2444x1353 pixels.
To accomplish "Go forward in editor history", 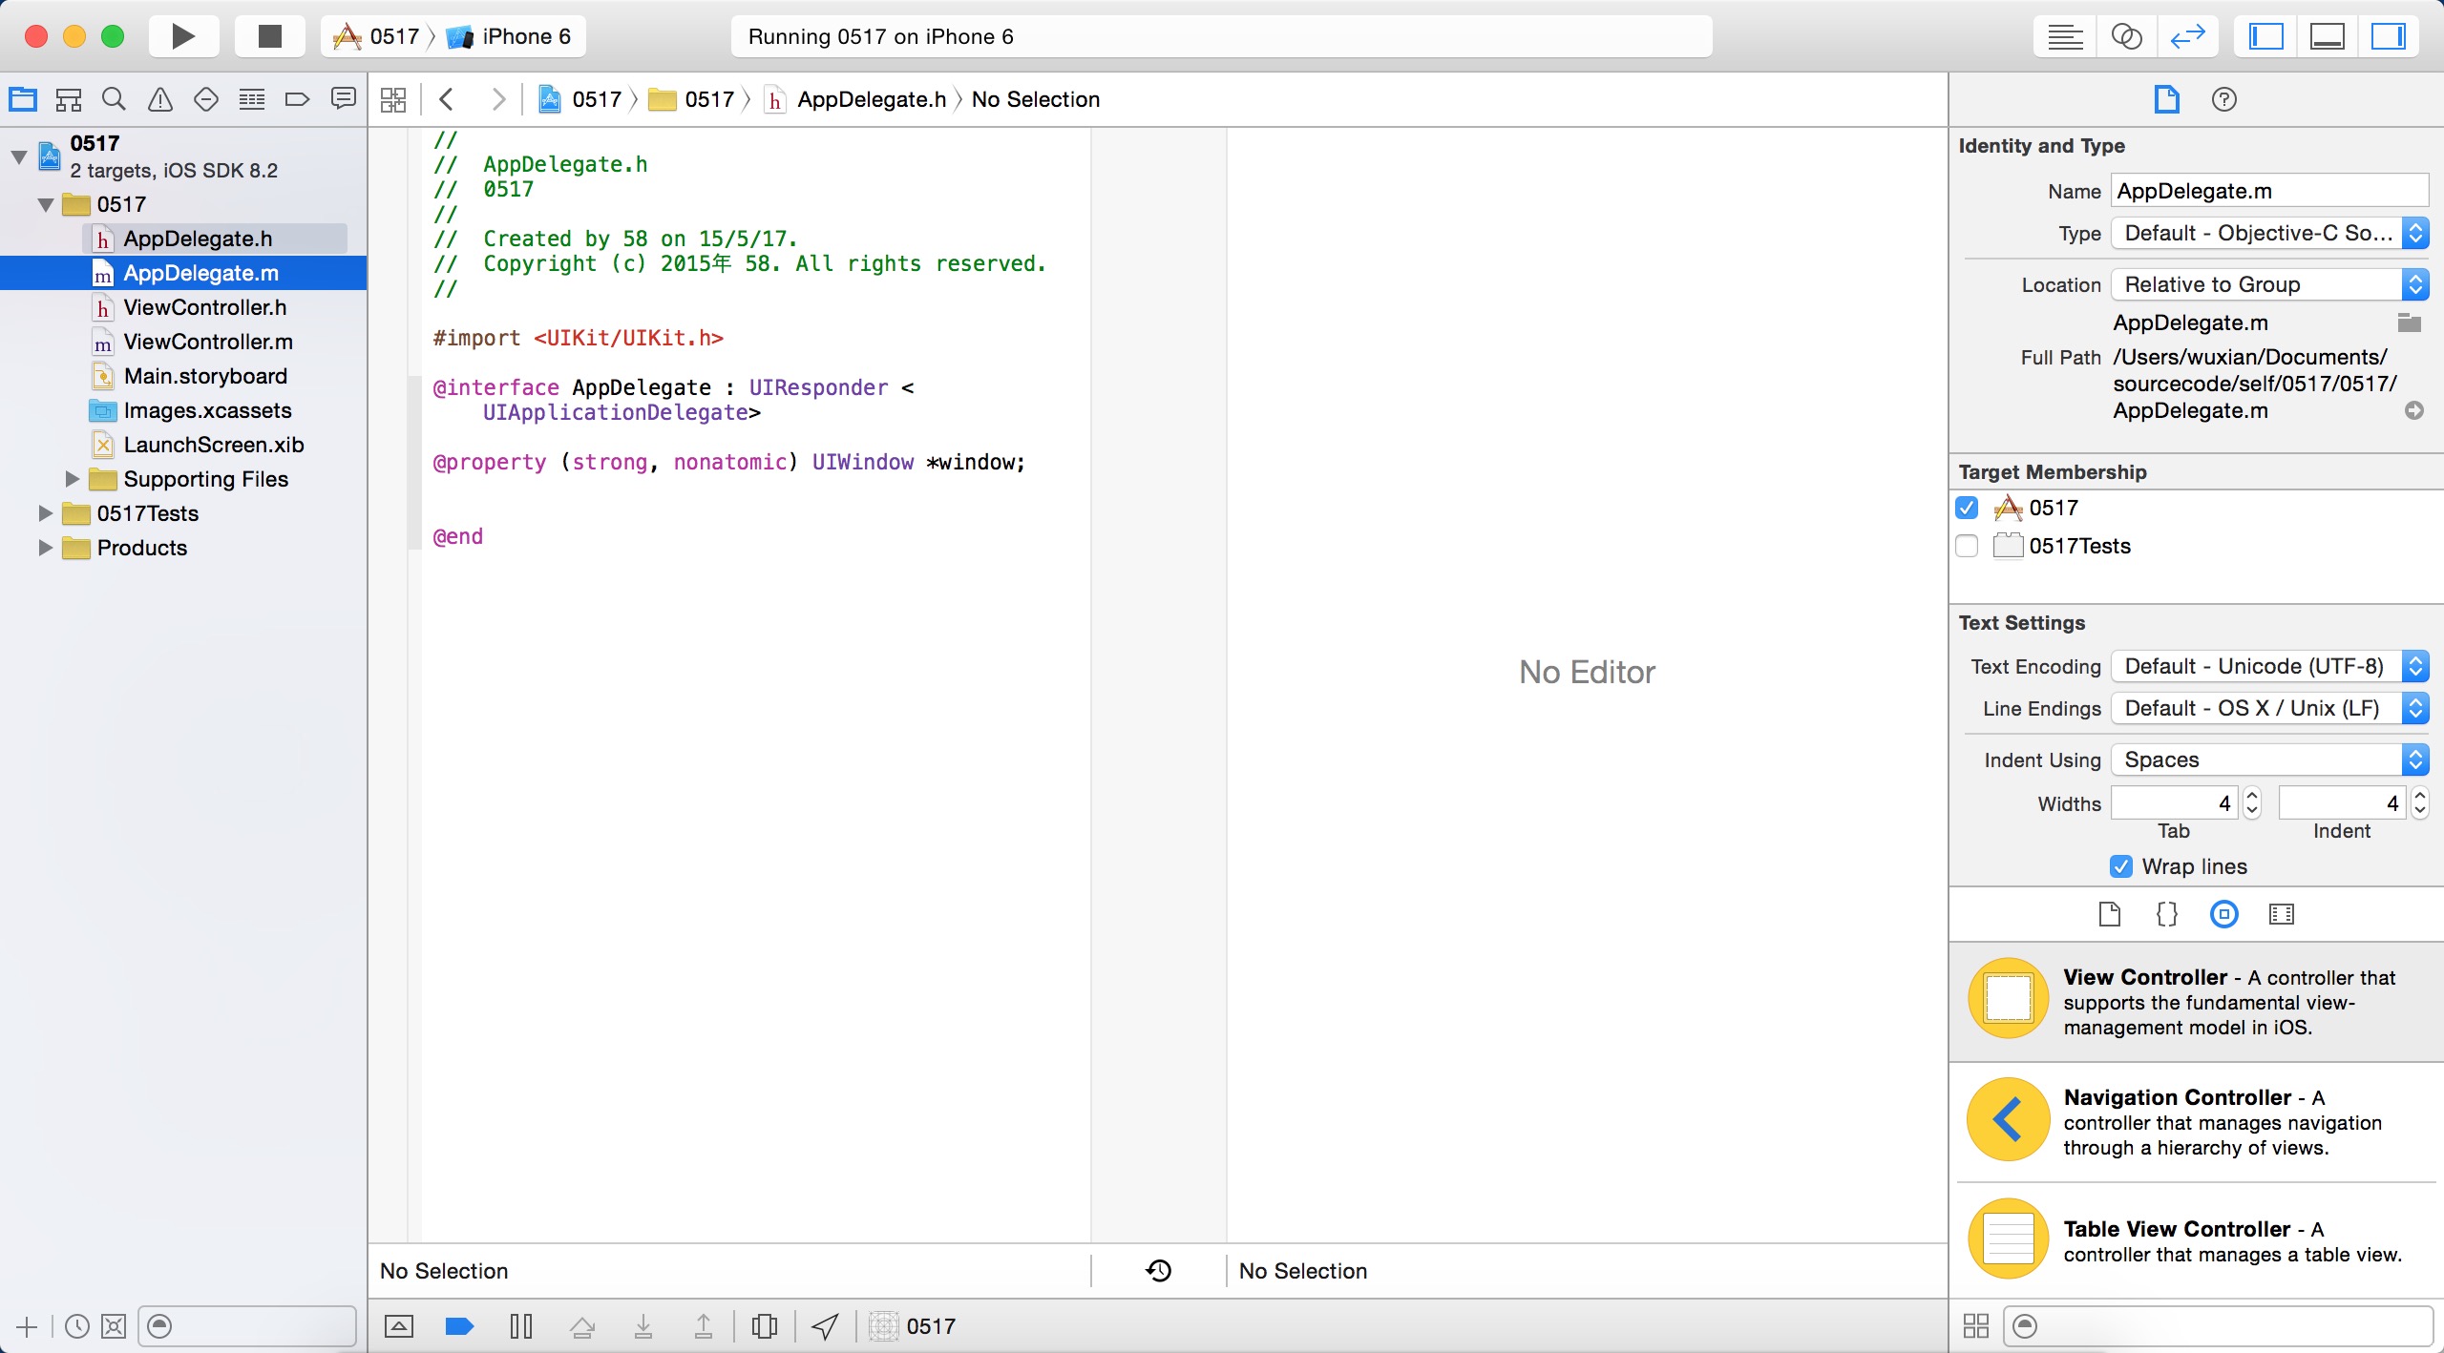I will click(x=497, y=99).
